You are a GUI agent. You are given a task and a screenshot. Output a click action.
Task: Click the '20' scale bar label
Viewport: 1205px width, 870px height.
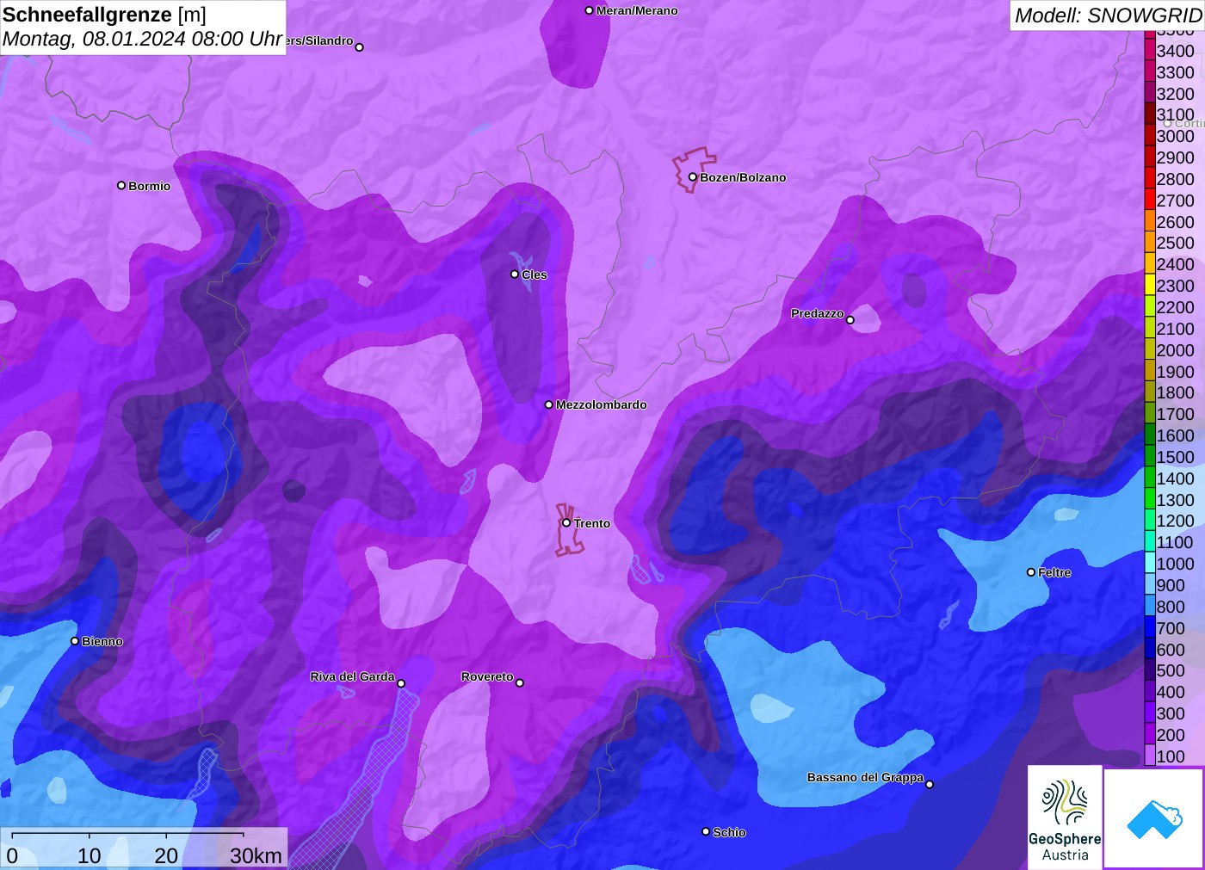click(166, 855)
